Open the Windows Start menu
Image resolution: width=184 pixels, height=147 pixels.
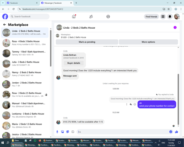click(3, 143)
